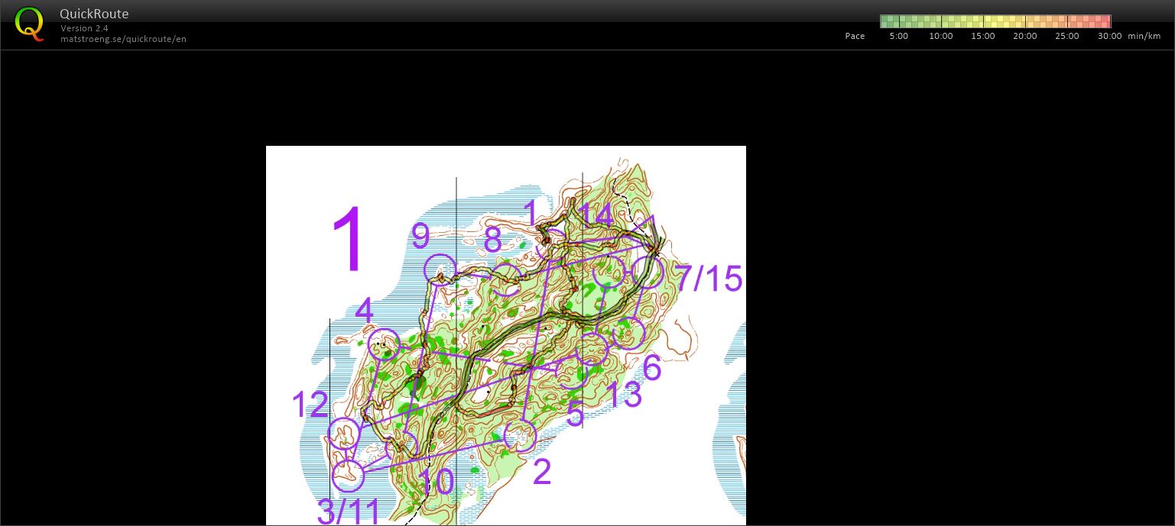Select control circle 2 on the map

click(521, 437)
